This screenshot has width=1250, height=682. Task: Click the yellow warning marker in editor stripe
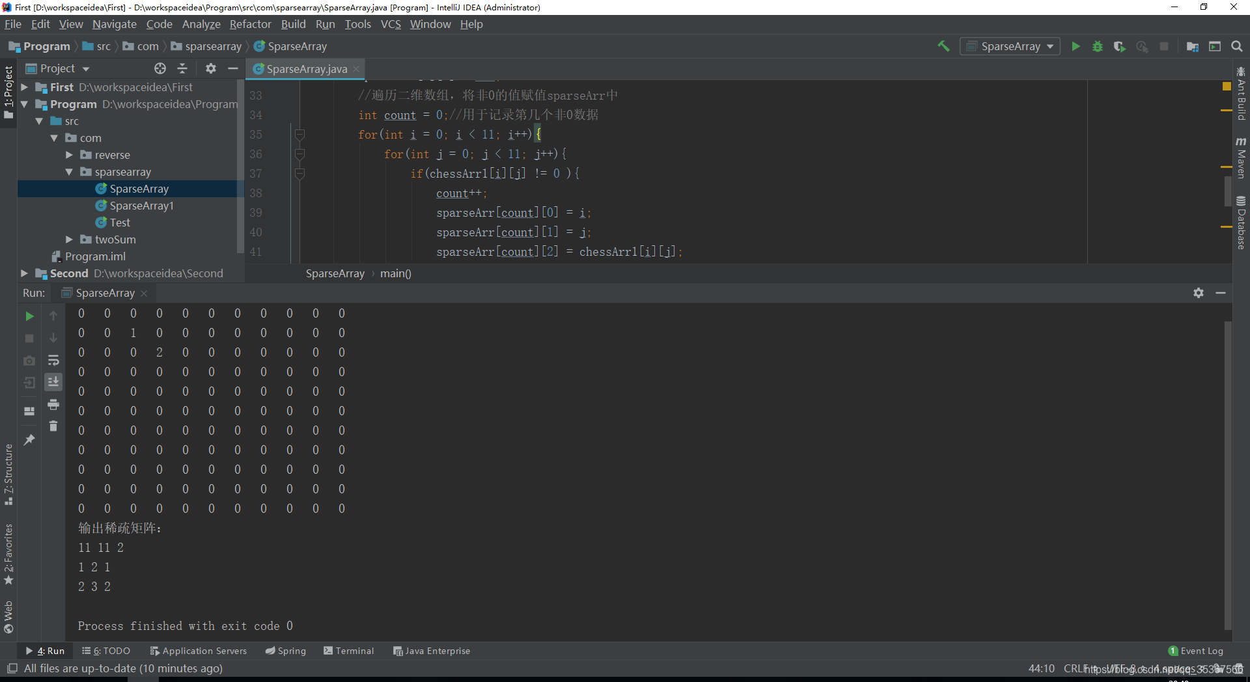pos(1227,86)
